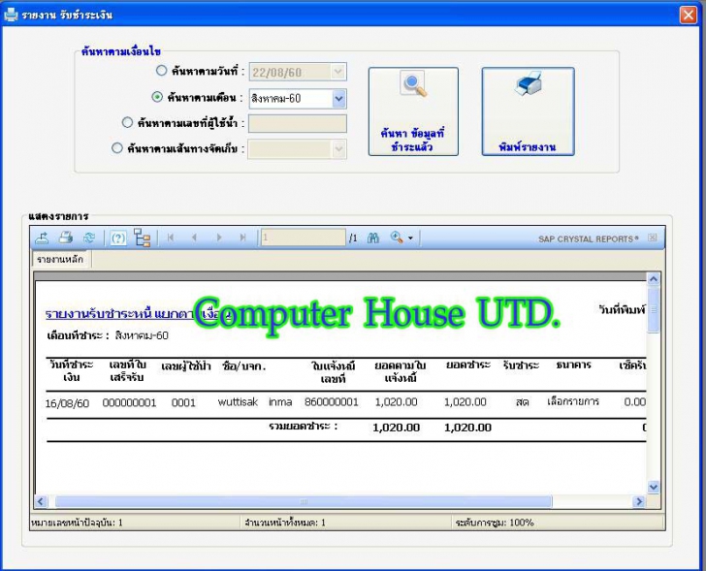
Task: Click the vertical scrollbar down arrow
Action: (x=654, y=487)
